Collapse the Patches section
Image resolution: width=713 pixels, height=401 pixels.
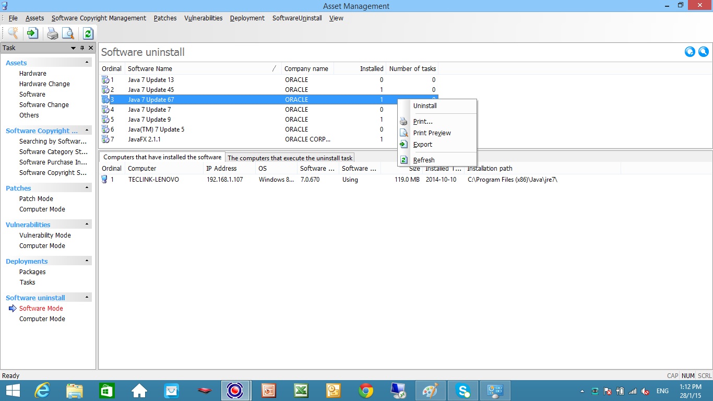pos(87,188)
